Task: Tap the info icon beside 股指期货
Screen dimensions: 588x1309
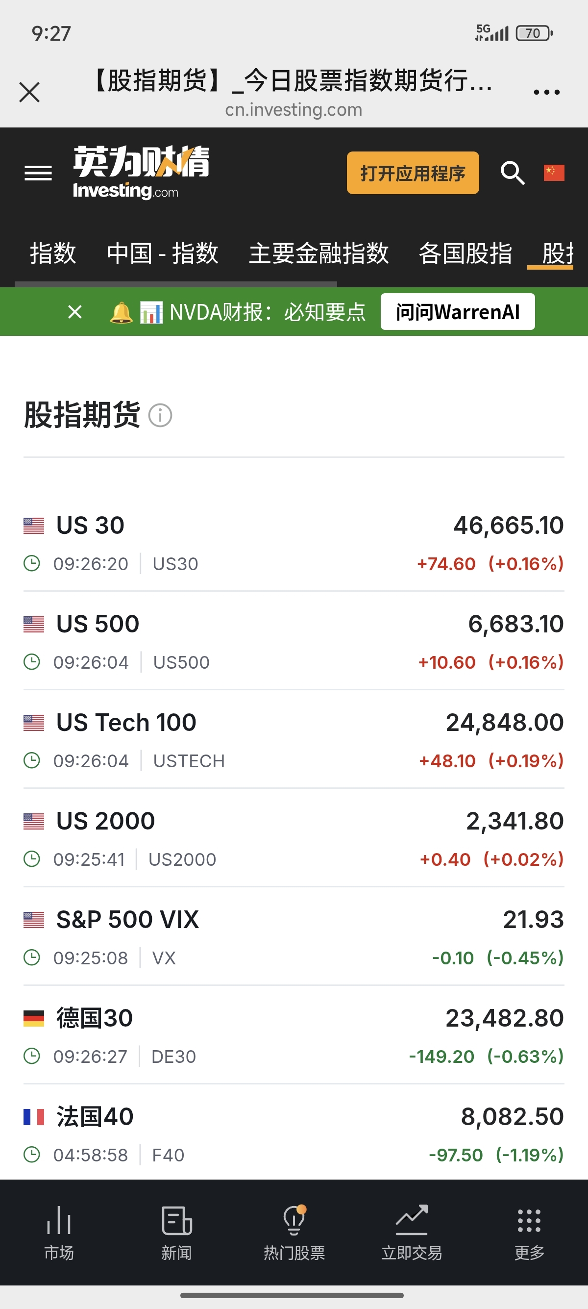Action: pyautogui.click(x=160, y=415)
